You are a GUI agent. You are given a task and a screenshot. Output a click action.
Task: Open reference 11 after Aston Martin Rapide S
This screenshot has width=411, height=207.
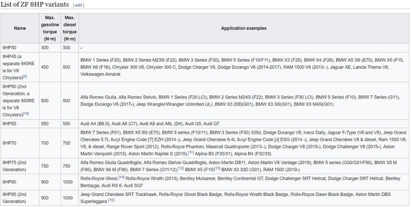click(191, 153)
